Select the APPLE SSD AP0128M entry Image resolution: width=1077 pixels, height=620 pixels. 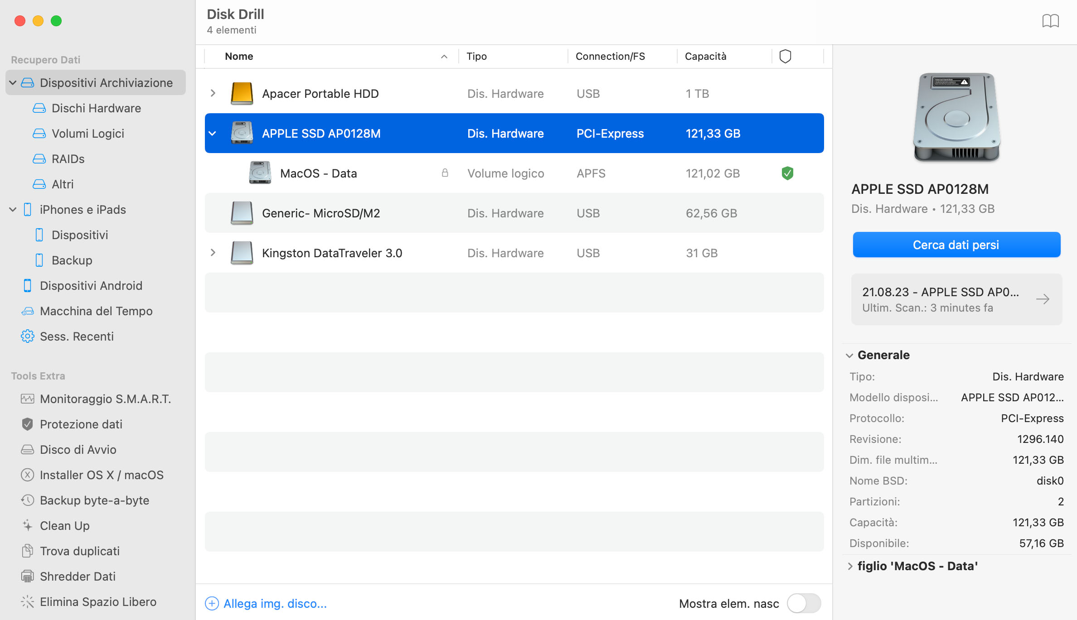514,133
